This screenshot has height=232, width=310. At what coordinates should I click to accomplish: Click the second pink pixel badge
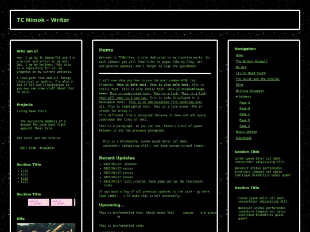(x=61, y=203)
